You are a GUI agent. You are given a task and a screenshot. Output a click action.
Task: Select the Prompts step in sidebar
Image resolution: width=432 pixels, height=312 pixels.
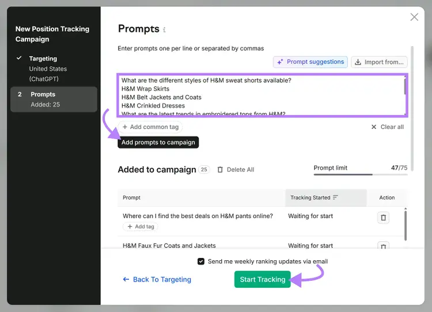point(54,100)
